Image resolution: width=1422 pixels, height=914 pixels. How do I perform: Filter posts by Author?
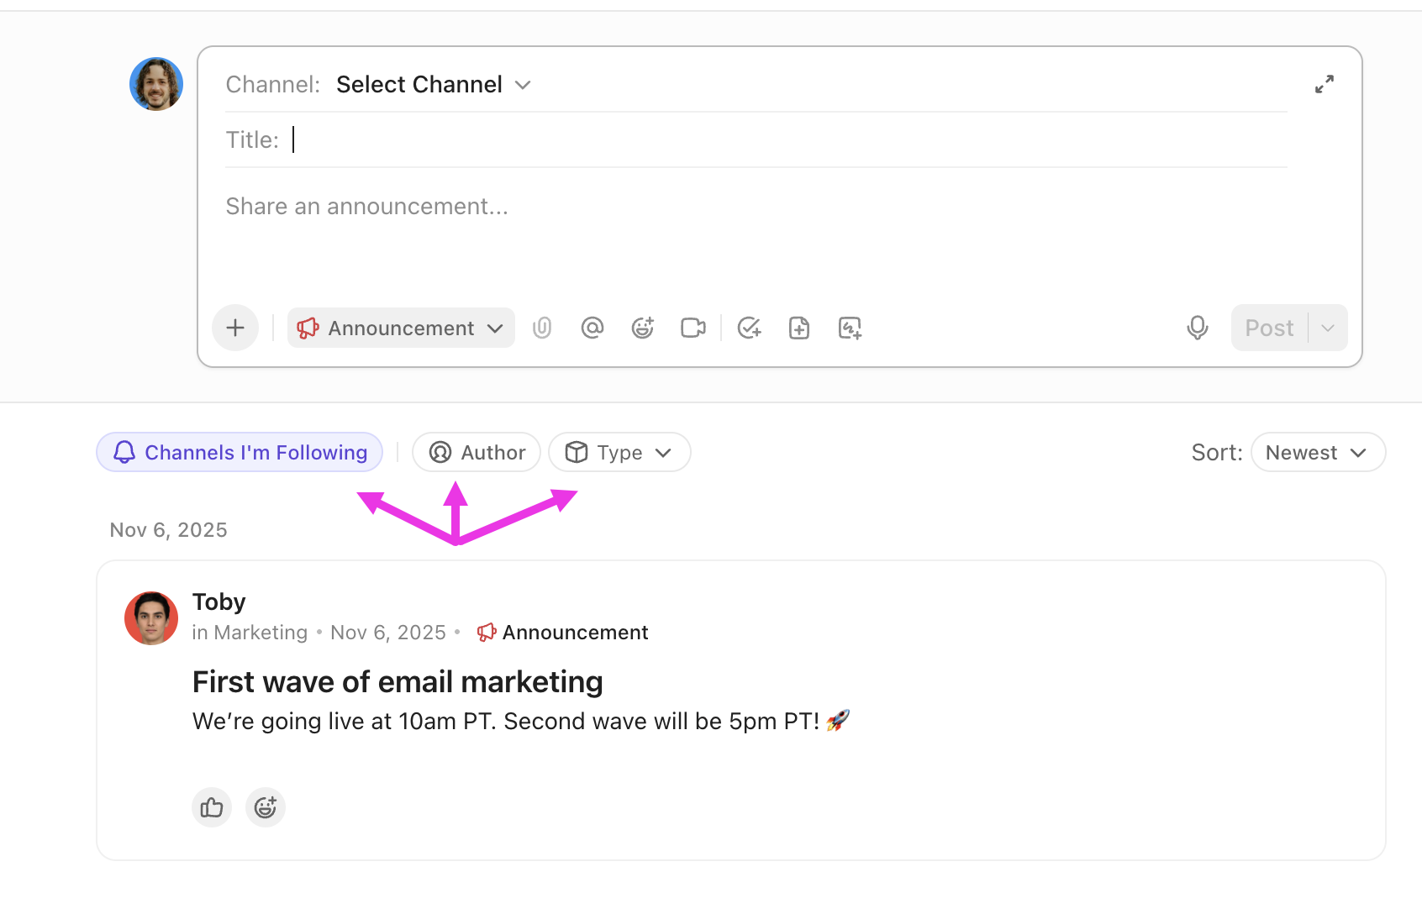(477, 452)
